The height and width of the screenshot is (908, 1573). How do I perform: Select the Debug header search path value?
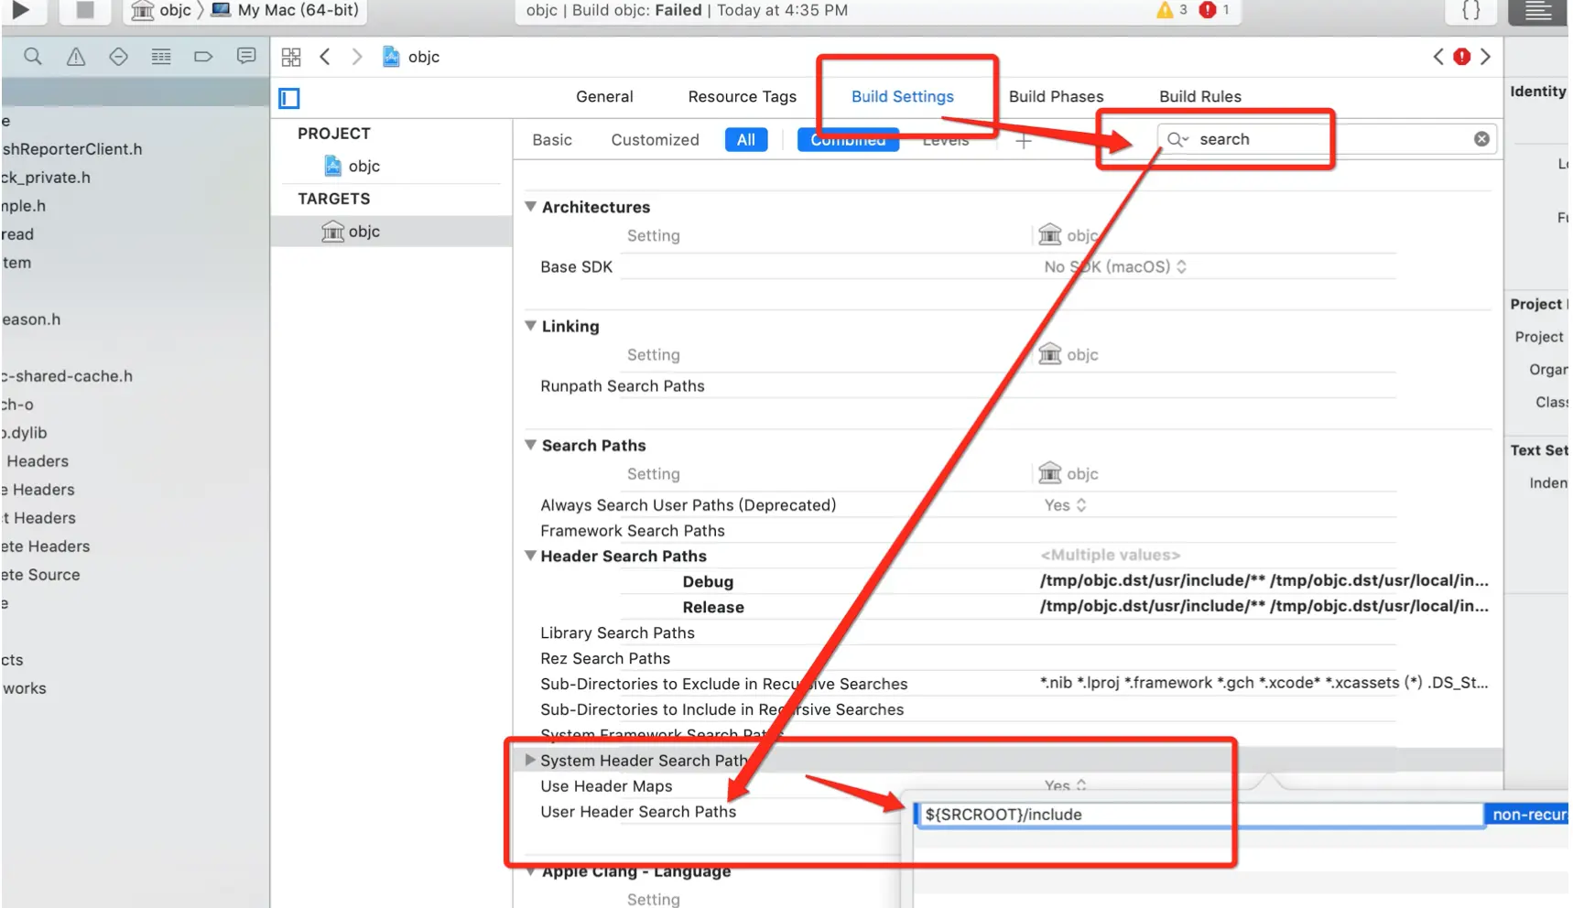1264,581
